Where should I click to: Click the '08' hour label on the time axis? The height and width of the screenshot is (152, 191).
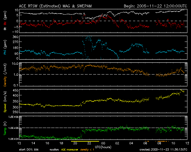tap(159, 143)
